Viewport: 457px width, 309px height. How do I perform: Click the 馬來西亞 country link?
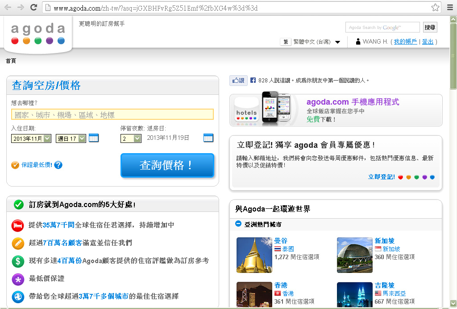pos(394,293)
